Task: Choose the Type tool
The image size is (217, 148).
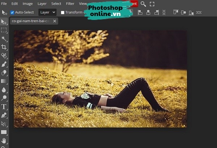Action: click(x=4, y=106)
